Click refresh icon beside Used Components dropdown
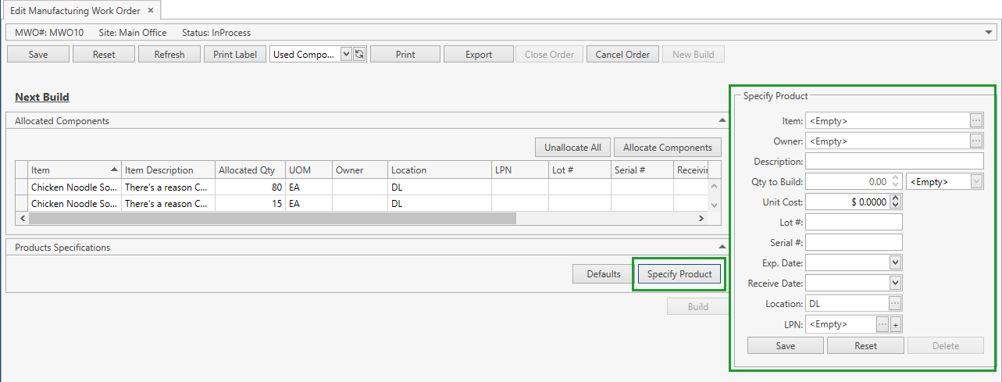 [360, 55]
